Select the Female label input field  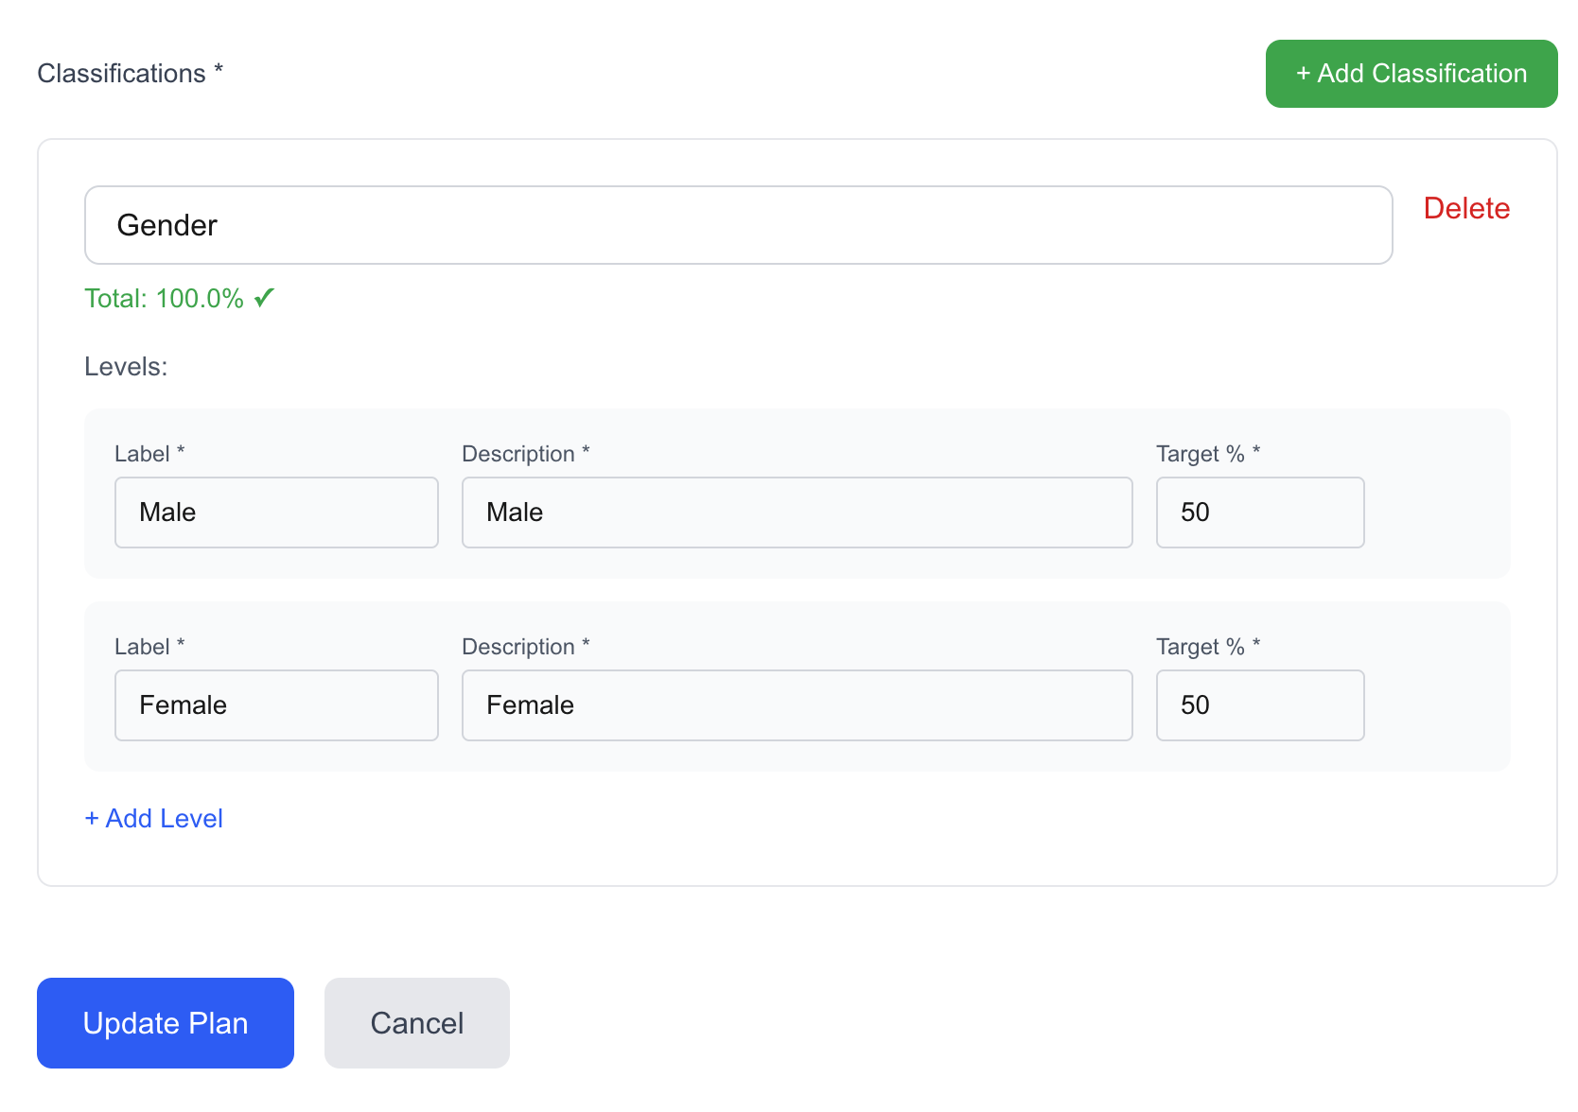[276, 704]
